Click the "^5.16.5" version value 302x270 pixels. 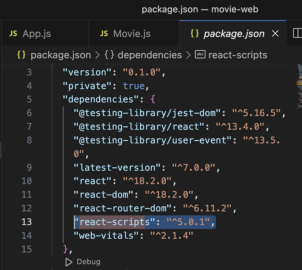pos(256,113)
